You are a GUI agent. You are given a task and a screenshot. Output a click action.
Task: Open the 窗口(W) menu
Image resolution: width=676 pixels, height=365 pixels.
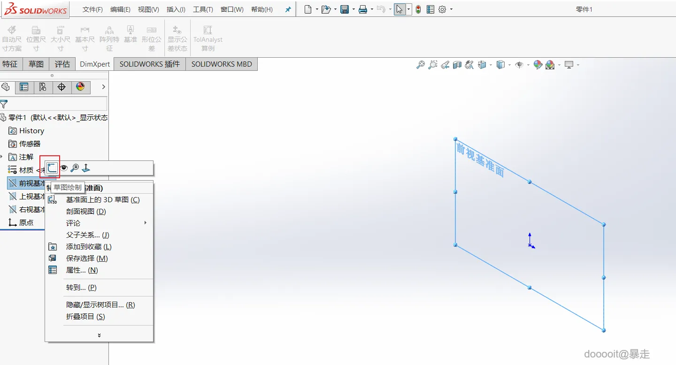(x=232, y=9)
